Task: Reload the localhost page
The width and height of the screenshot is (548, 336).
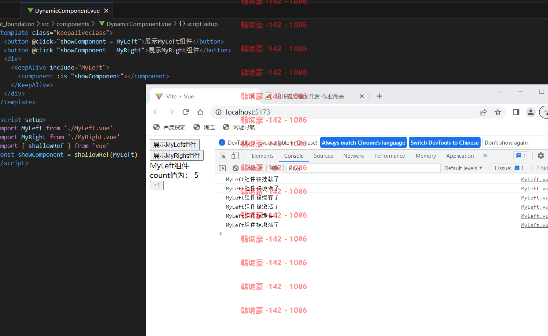Action: coord(186,112)
